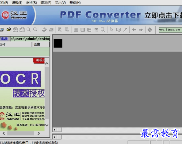This screenshot has height=144, width=182.
Task: Click the www.itnop.com link box
Action: pos(170,30)
